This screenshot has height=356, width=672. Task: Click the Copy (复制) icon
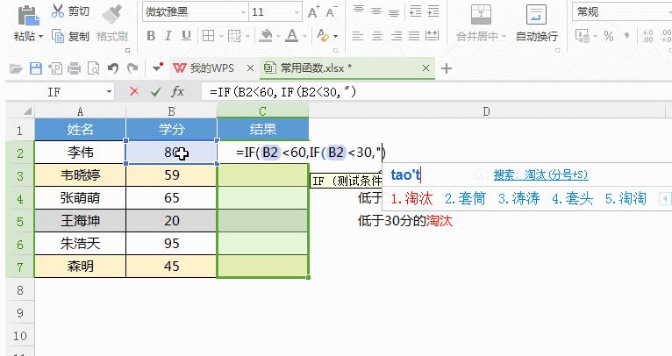click(58, 36)
